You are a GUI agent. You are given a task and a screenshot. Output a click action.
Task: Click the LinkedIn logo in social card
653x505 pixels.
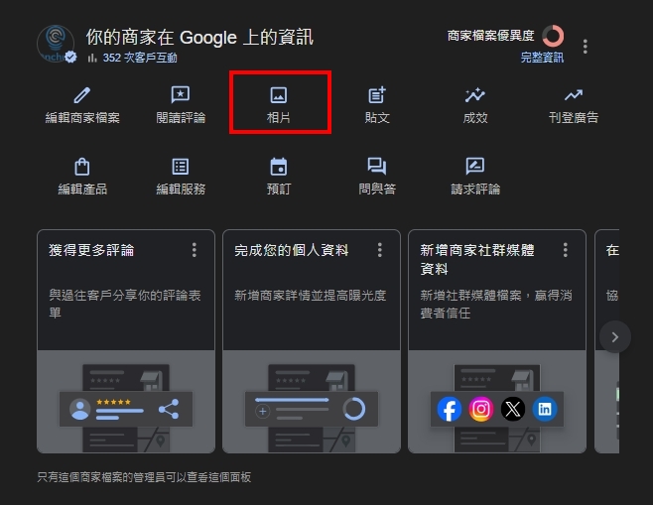[x=544, y=409]
